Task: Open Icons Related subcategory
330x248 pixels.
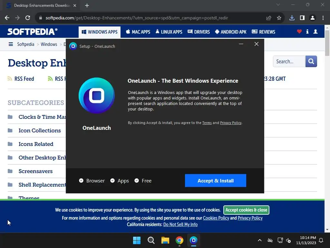Action: (x=36, y=144)
